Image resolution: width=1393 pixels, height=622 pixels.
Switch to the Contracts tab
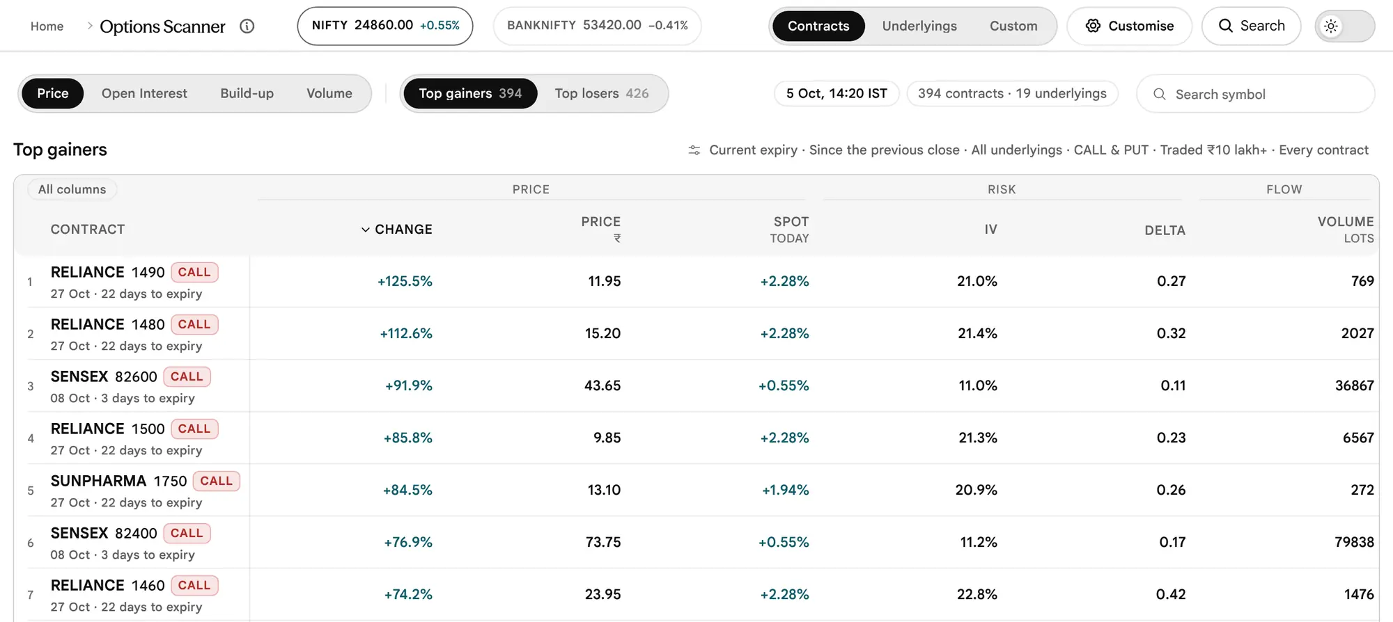click(818, 26)
